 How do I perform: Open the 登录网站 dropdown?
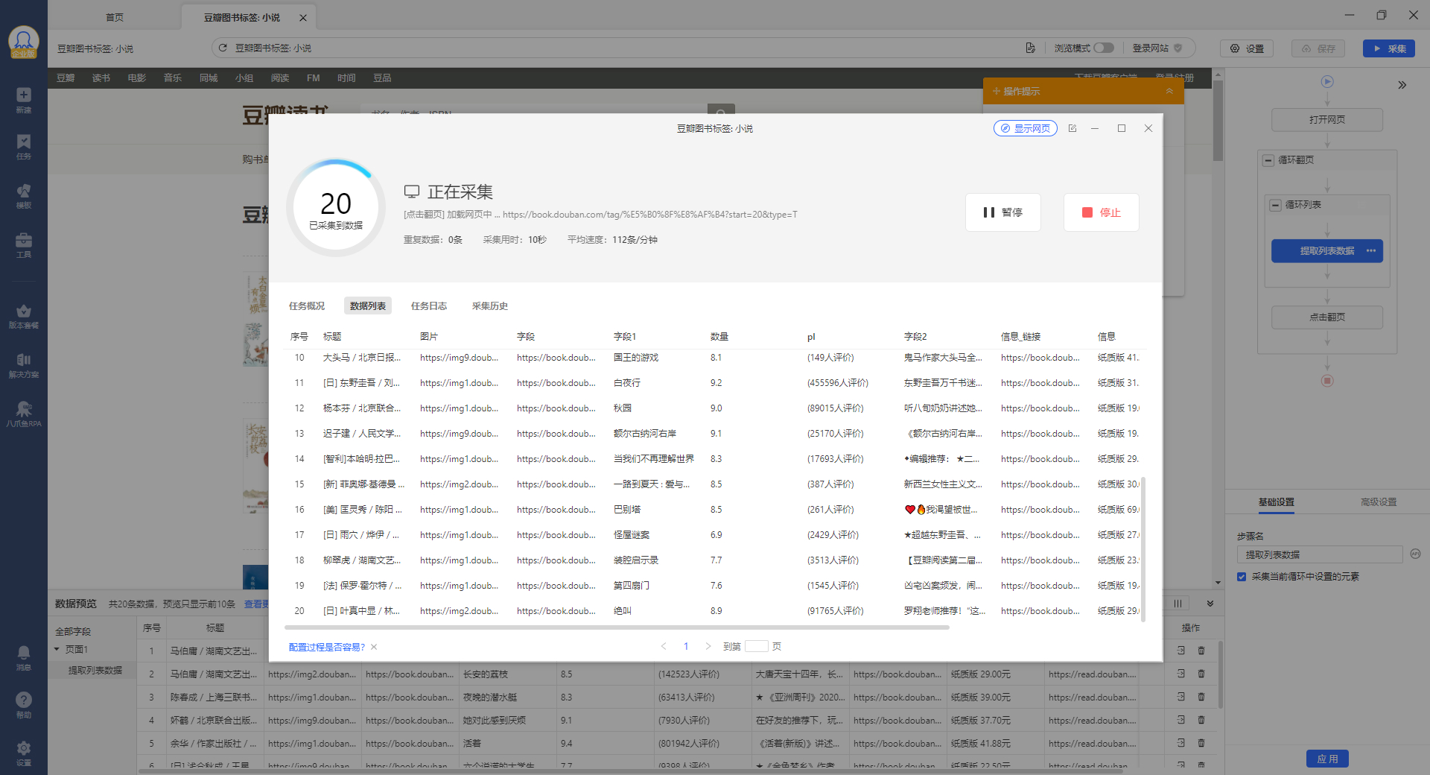tap(1157, 48)
